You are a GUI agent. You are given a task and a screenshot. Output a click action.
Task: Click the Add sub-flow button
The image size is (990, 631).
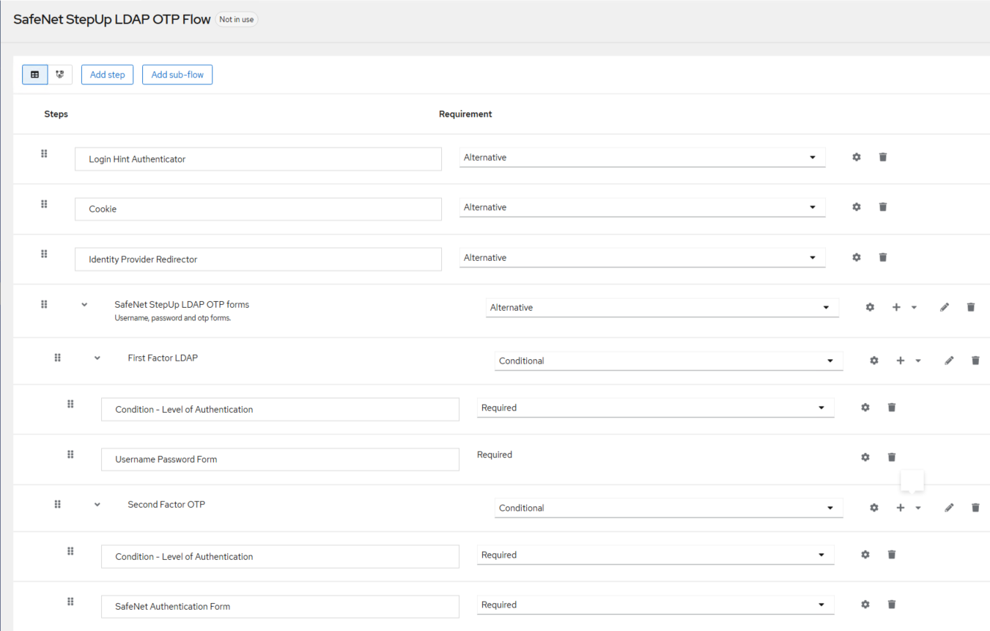tap(177, 75)
